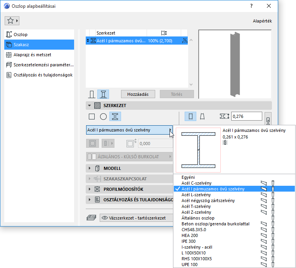The height and width of the screenshot is (268, 296).
Task: Click the layer stack icon
Action: pyautogui.click(x=91, y=218)
